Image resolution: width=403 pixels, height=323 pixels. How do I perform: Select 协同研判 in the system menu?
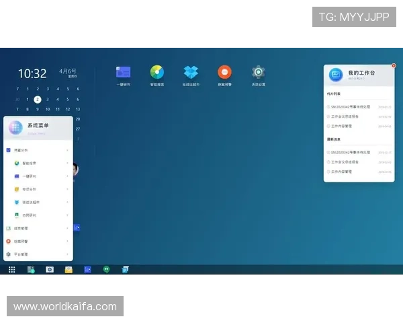pyautogui.click(x=30, y=215)
